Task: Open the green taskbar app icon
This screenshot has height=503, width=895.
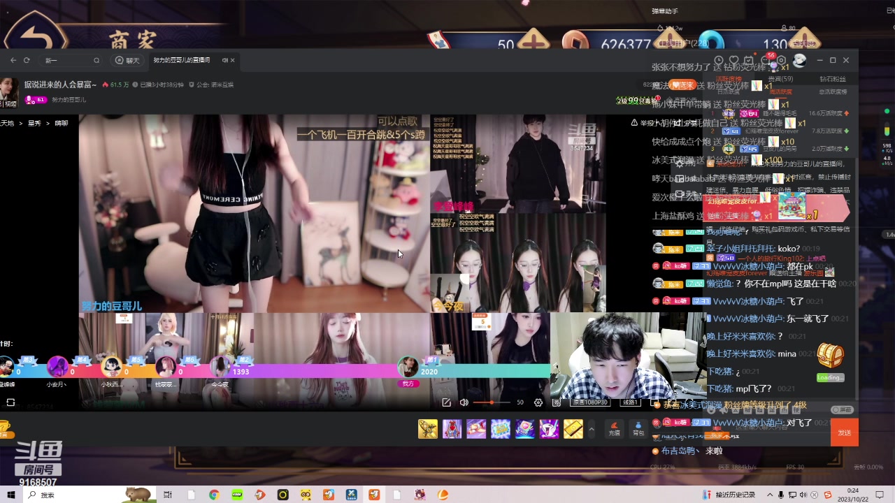Action: [x=237, y=495]
